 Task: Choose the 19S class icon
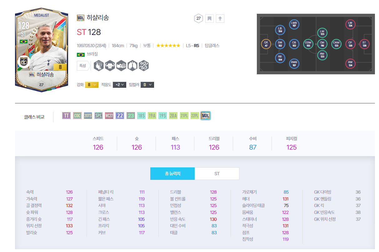[x=162, y=116]
